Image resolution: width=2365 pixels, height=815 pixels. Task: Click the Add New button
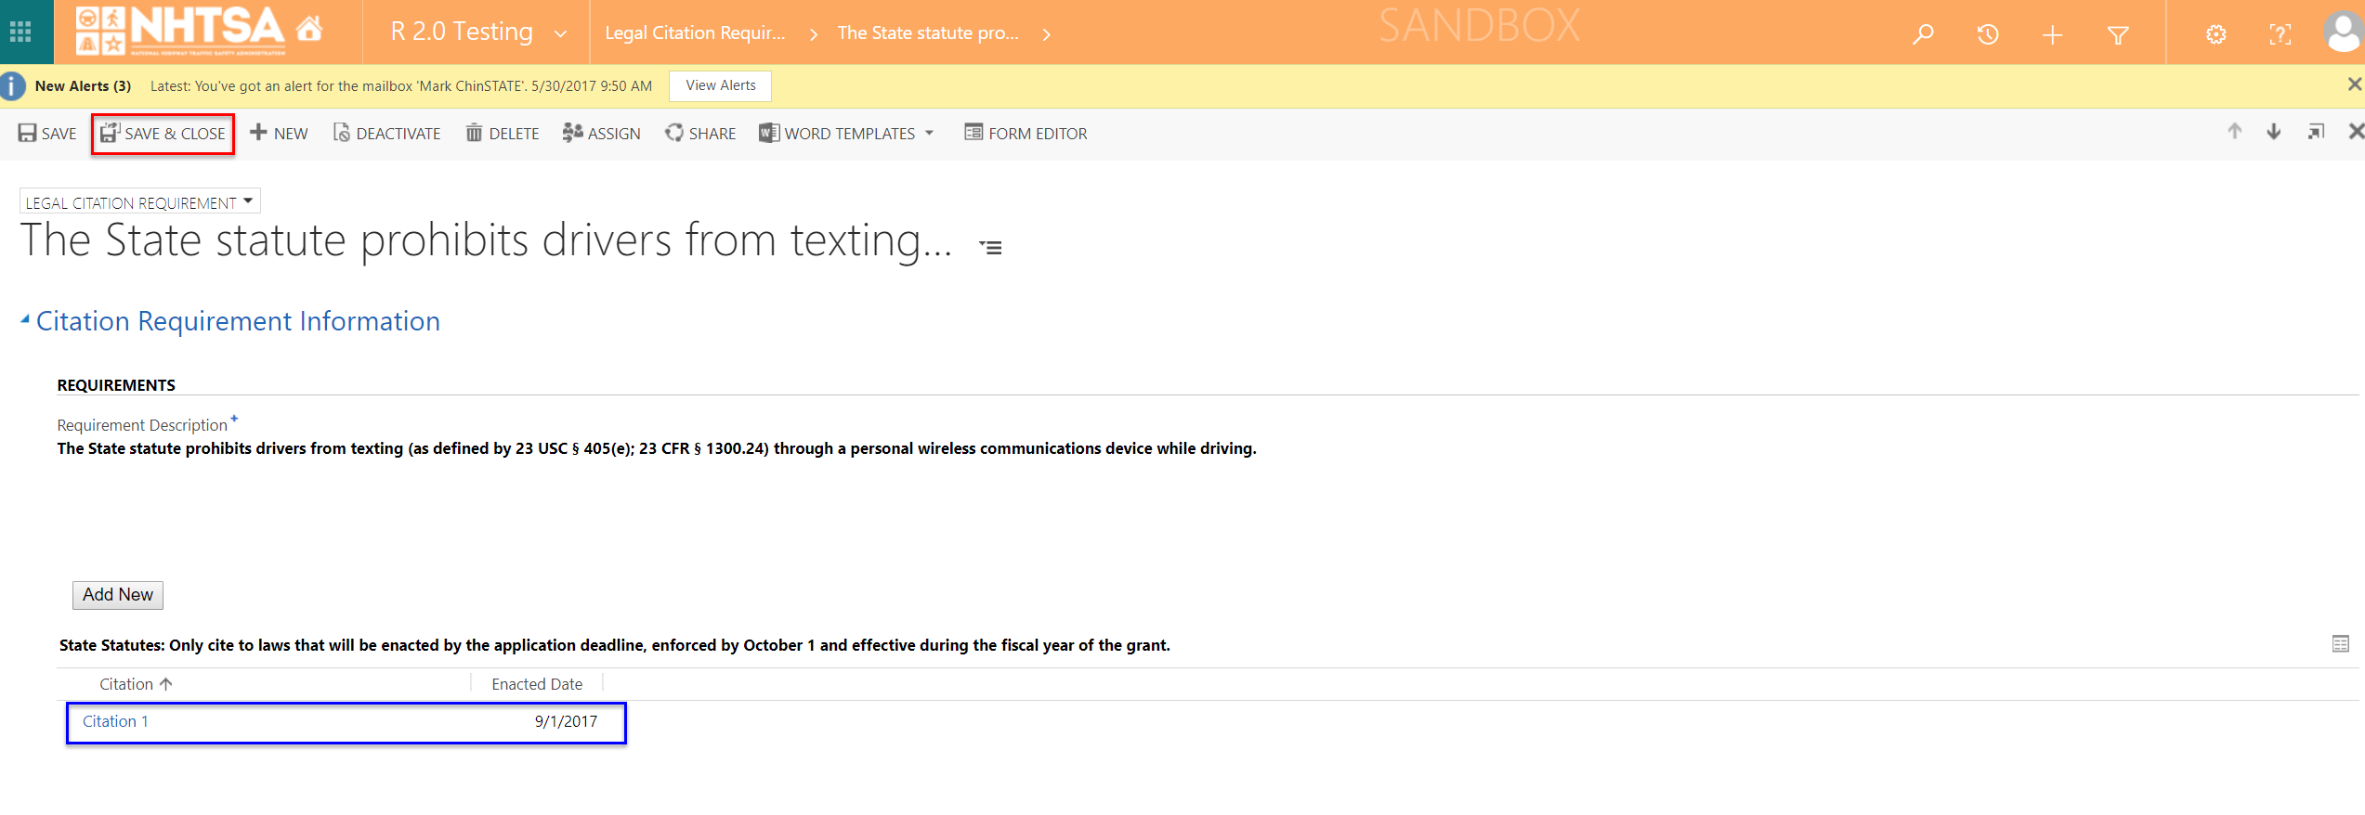tap(118, 595)
